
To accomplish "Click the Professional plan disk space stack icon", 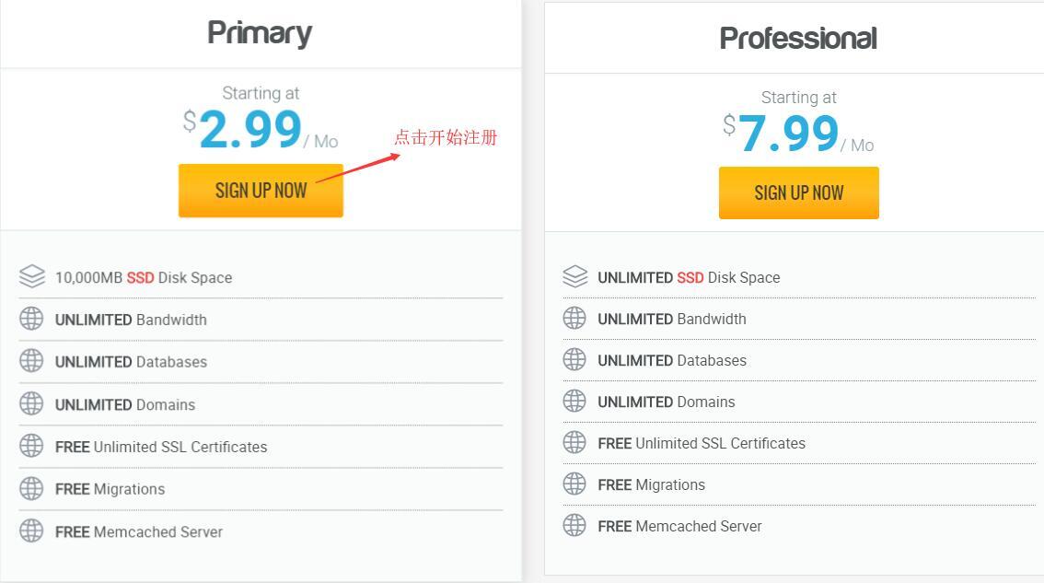I will 575,276.
